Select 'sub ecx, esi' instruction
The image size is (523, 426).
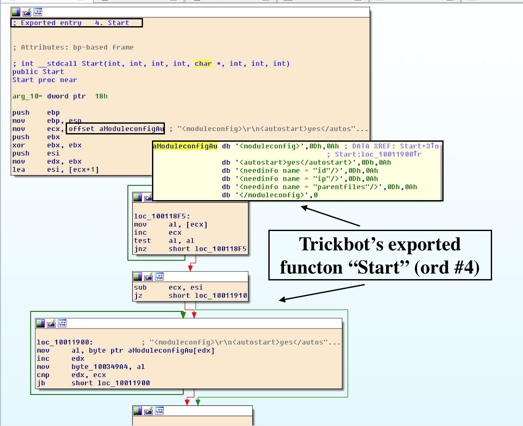pyautogui.click(x=168, y=287)
